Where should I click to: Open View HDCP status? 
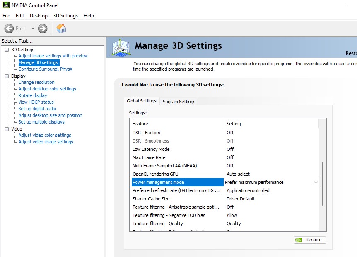point(36,102)
